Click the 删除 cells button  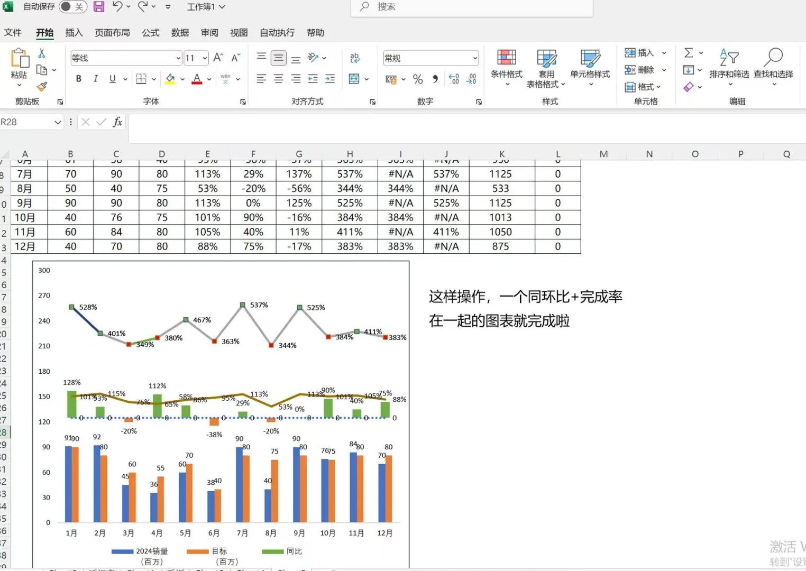[x=639, y=70]
